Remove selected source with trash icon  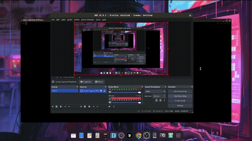85,107
